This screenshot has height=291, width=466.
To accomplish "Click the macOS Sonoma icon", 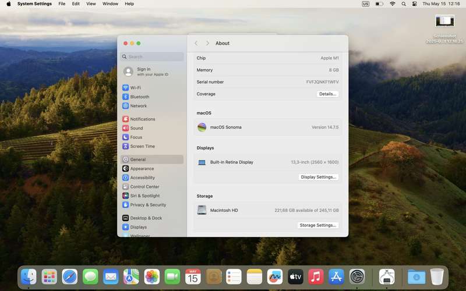I will tap(202, 127).
